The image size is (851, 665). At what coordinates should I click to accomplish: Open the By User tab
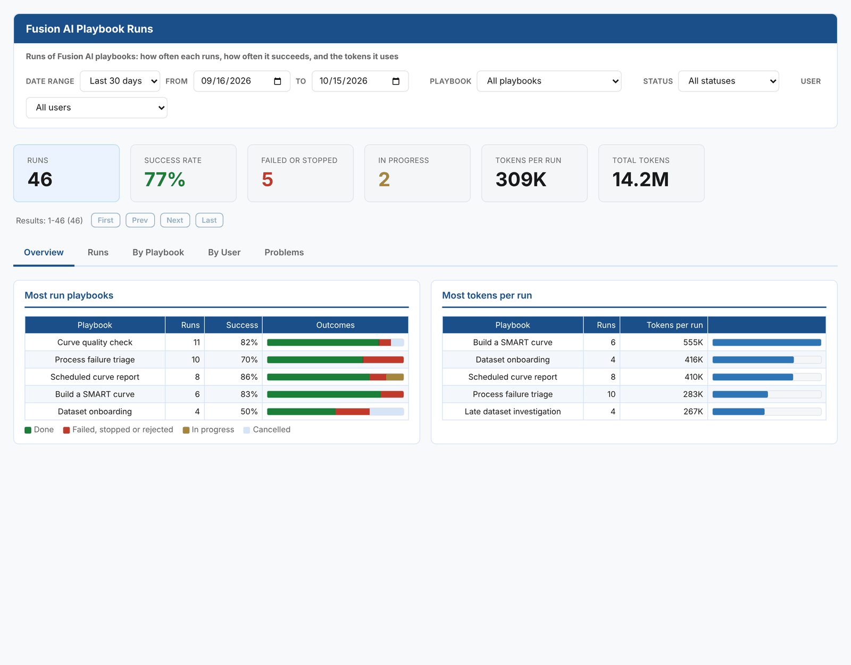pos(224,253)
